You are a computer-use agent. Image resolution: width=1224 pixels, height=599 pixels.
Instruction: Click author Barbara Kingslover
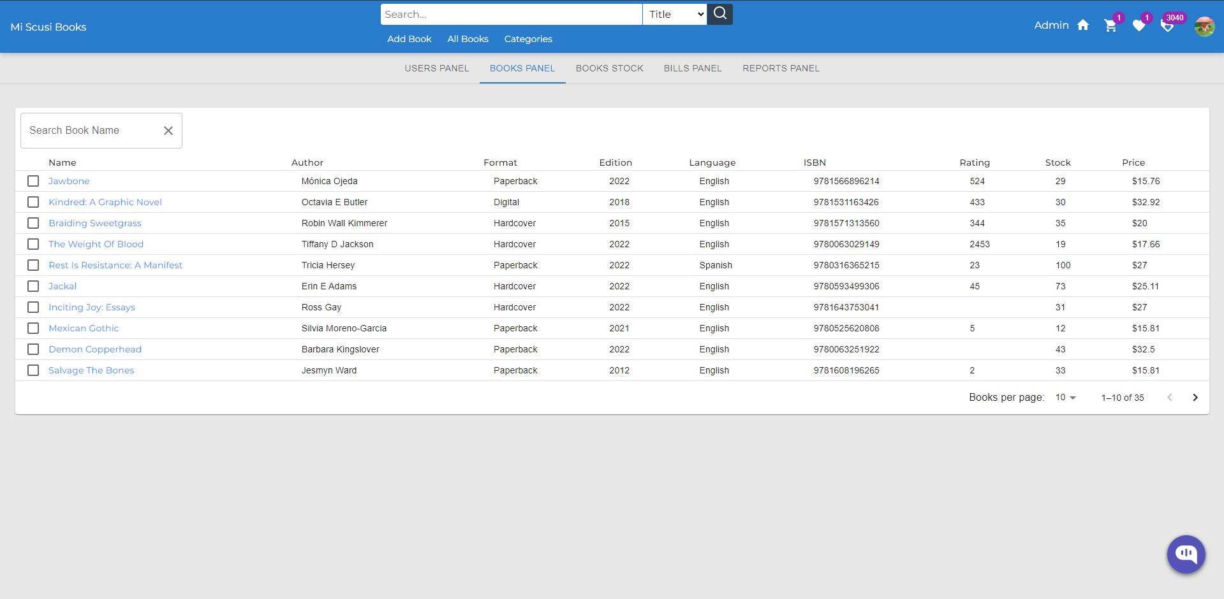pos(341,349)
